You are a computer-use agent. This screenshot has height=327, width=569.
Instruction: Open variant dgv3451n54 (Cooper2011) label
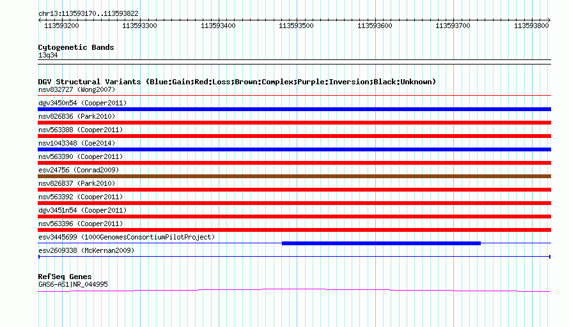[x=82, y=210]
